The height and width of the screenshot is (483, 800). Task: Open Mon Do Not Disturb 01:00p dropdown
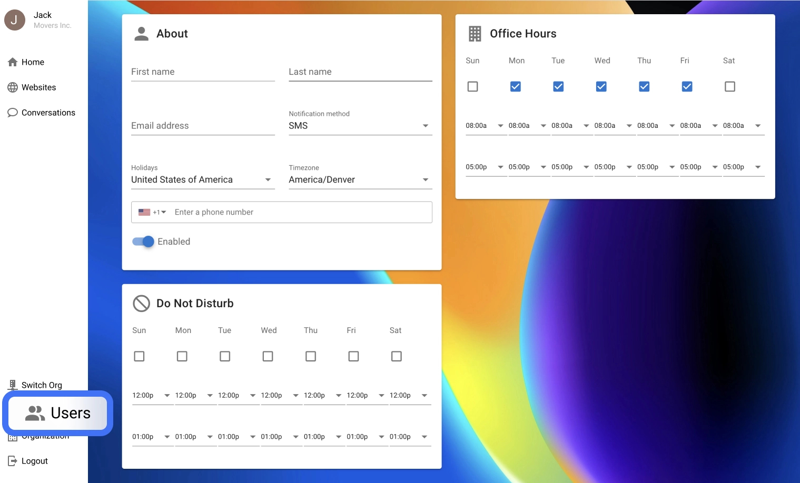click(196, 437)
